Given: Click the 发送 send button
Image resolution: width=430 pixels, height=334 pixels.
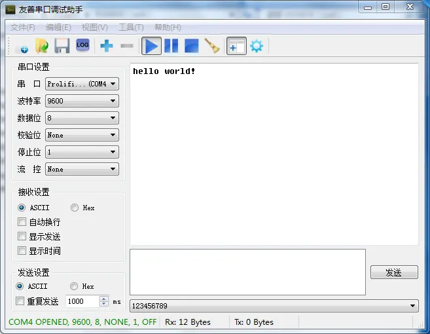Looking at the screenshot, I should click(x=394, y=272).
